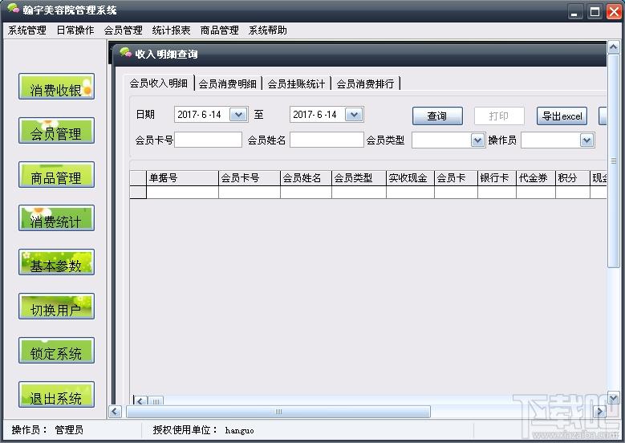Switch to the 会员收入明细 tab
625x443 pixels.
[x=159, y=83]
